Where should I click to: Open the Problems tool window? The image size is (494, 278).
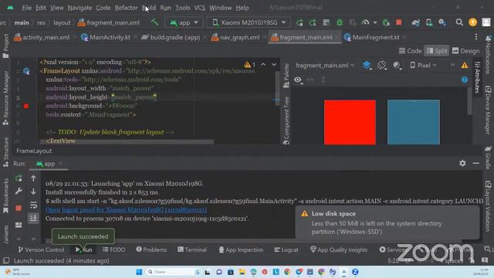click(x=151, y=249)
